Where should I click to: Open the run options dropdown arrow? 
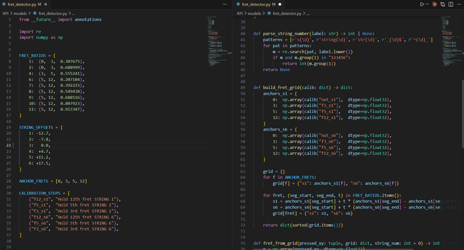tap(427, 4)
